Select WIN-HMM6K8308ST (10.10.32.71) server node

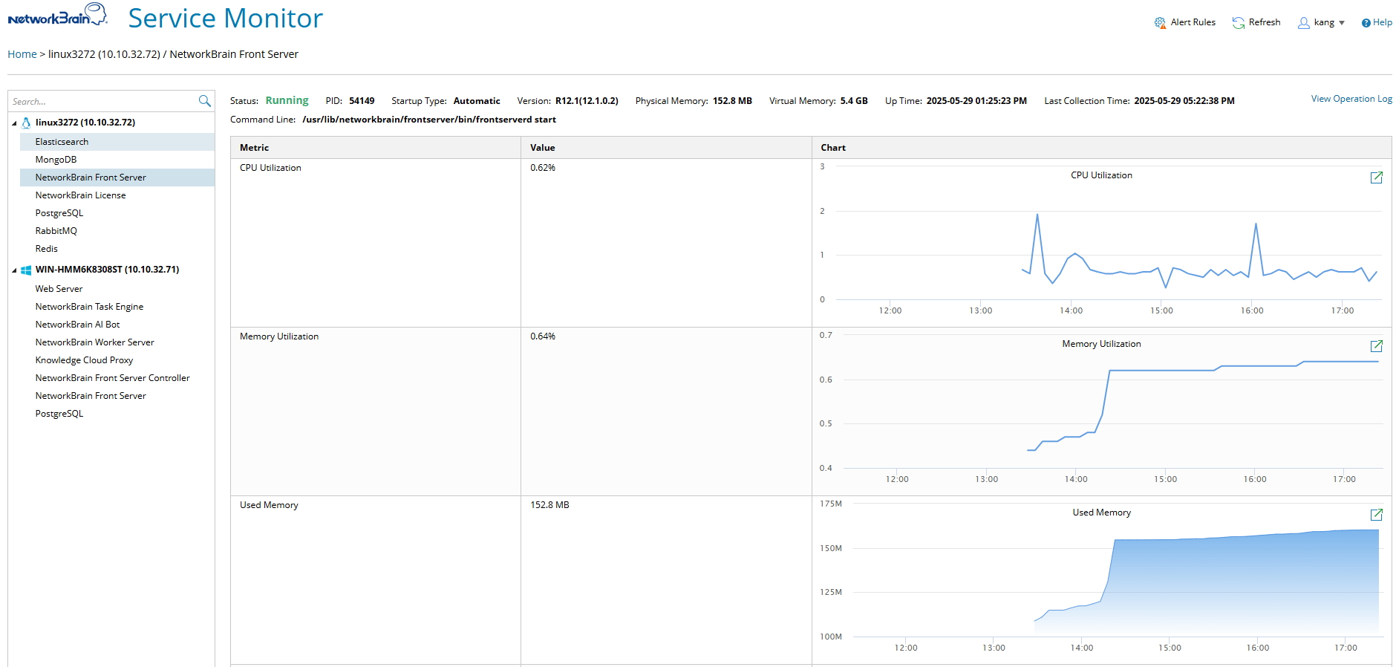click(x=107, y=270)
